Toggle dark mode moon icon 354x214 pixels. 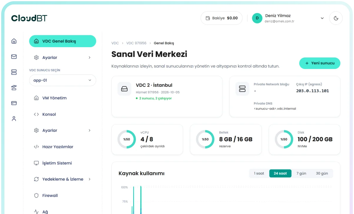[x=336, y=18]
